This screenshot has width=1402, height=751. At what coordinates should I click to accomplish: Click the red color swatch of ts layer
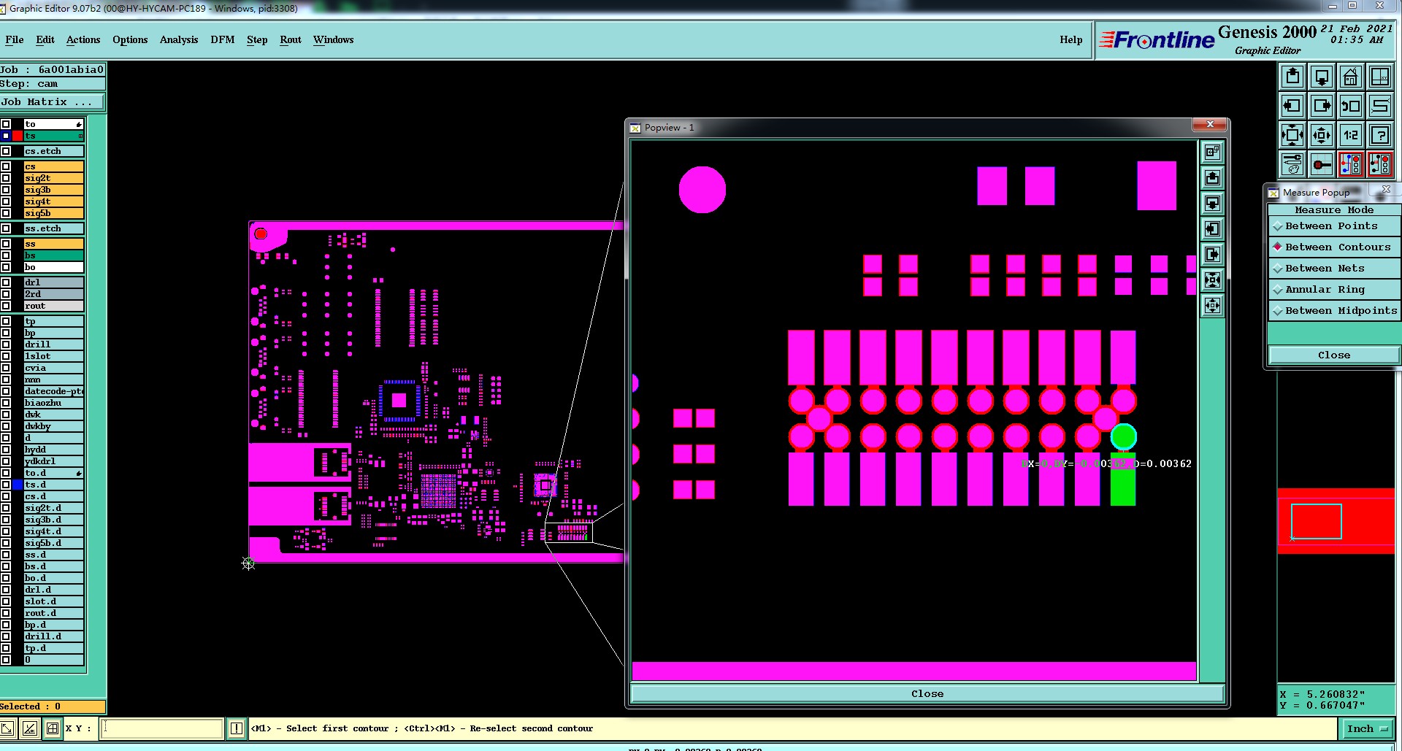pyautogui.click(x=18, y=136)
